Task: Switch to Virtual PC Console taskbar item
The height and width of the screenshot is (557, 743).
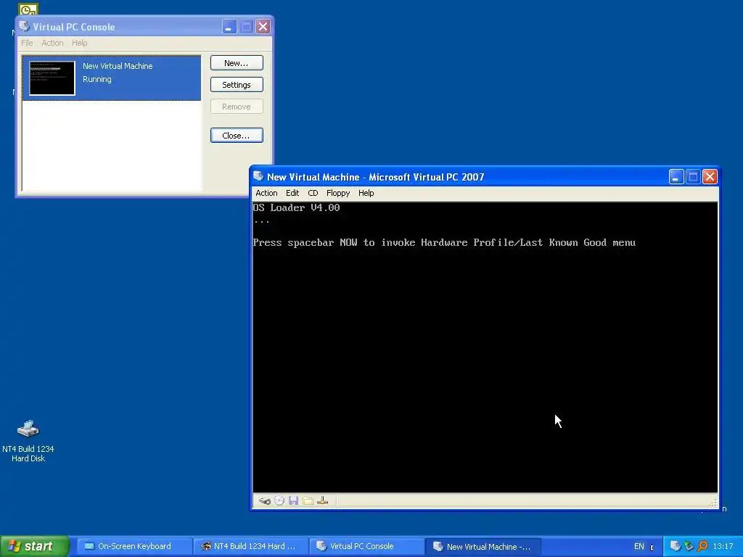Action: click(366, 546)
